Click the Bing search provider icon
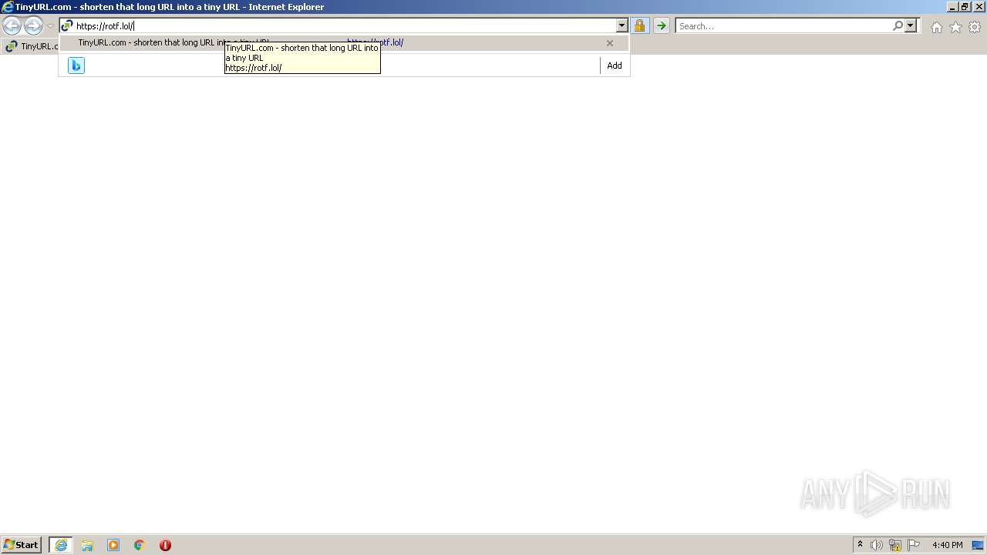 click(x=76, y=66)
